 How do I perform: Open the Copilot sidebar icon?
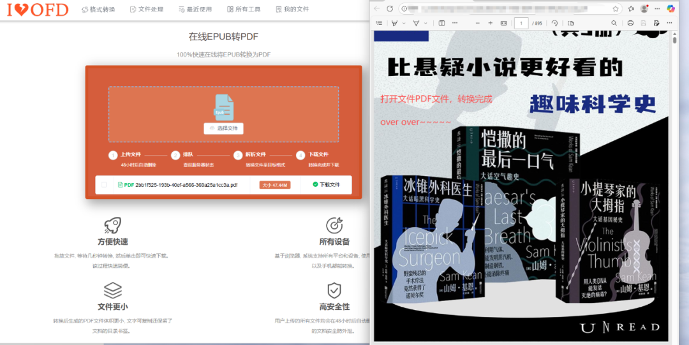click(x=670, y=9)
